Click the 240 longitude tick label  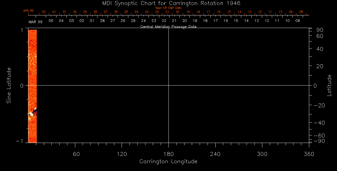pos(215,154)
